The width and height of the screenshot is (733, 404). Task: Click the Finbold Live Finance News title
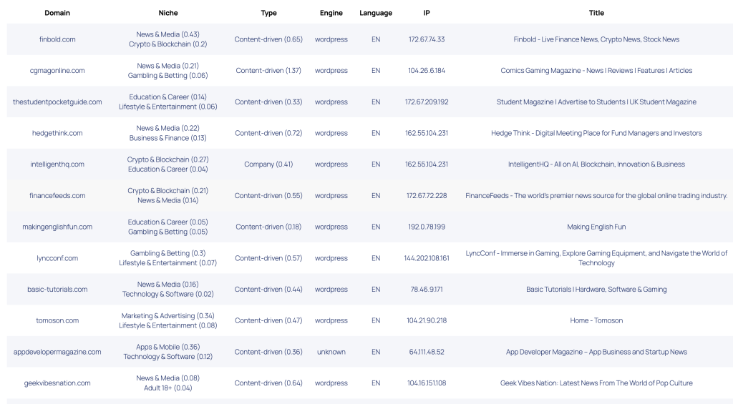596,39
